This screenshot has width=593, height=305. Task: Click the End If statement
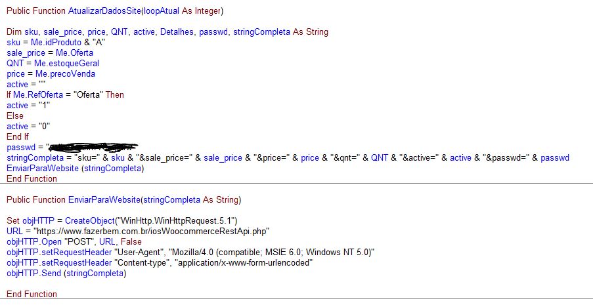pos(18,136)
